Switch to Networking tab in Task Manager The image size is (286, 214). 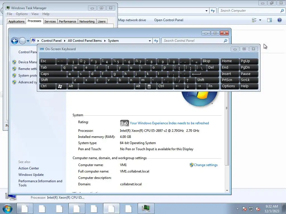click(87, 21)
